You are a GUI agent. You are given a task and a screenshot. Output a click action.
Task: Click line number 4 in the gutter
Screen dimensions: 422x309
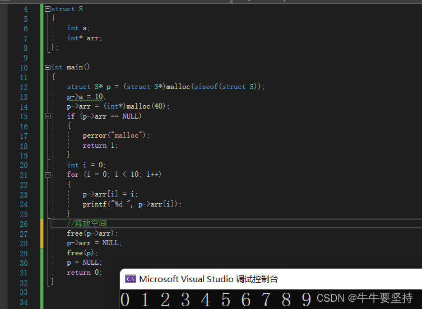[26, 9]
